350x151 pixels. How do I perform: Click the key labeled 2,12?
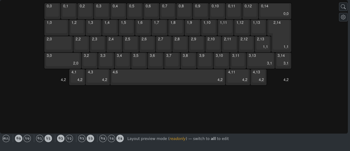tap(246, 44)
